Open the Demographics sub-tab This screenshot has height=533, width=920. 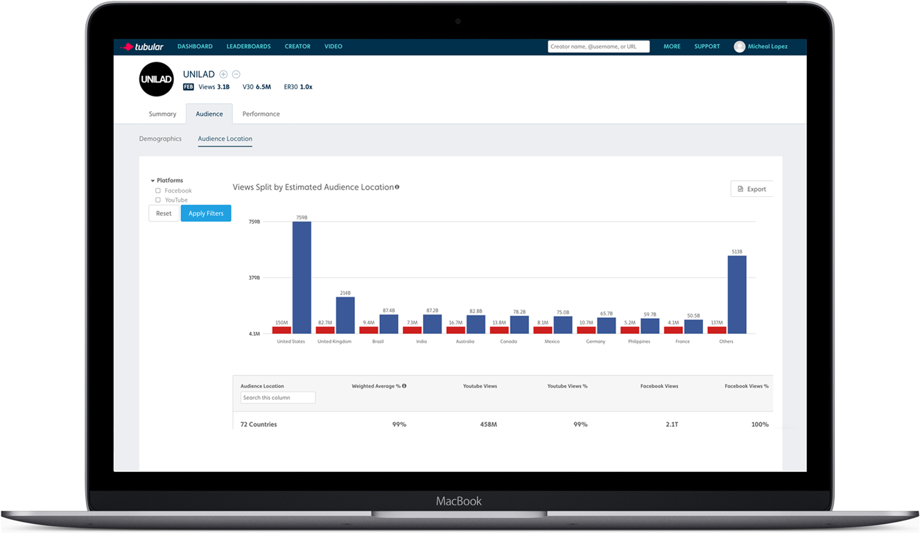coord(160,139)
